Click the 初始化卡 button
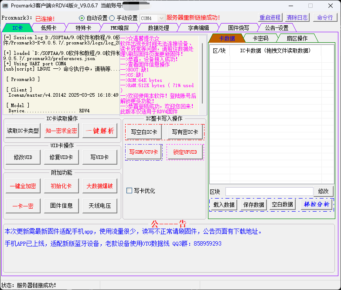This screenshot has width=341, height=290. (61, 186)
